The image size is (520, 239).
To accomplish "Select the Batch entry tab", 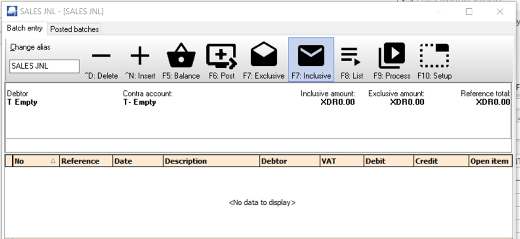I will tap(25, 29).
